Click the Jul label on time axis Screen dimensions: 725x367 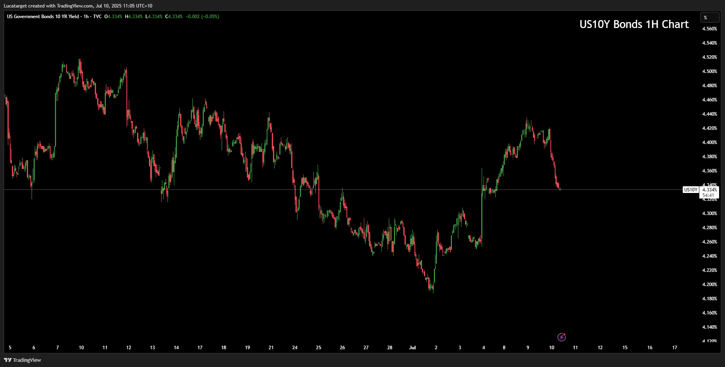click(x=412, y=348)
